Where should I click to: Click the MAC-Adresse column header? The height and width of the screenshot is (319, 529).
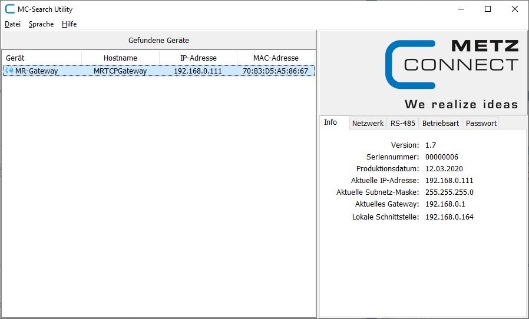point(276,58)
